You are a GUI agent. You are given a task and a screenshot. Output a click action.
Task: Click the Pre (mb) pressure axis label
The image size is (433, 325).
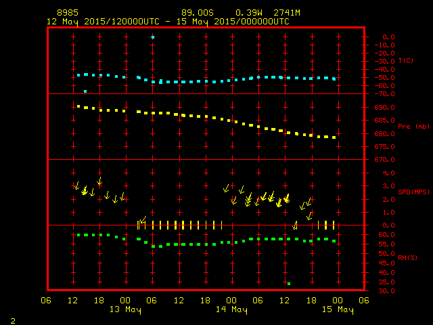[x=413, y=127]
